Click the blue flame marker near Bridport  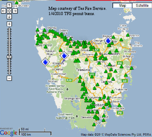coord(108,41)
